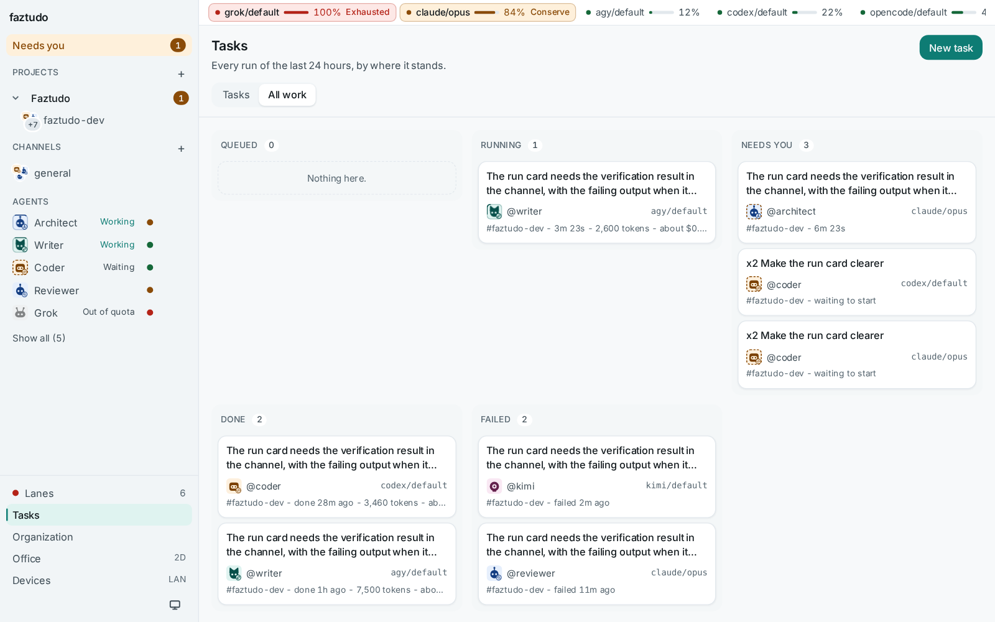Image resolution: width=995 pixels, height=622 pixels.
Task: Click the Faztudo project badge count
Action: (181, 98)
